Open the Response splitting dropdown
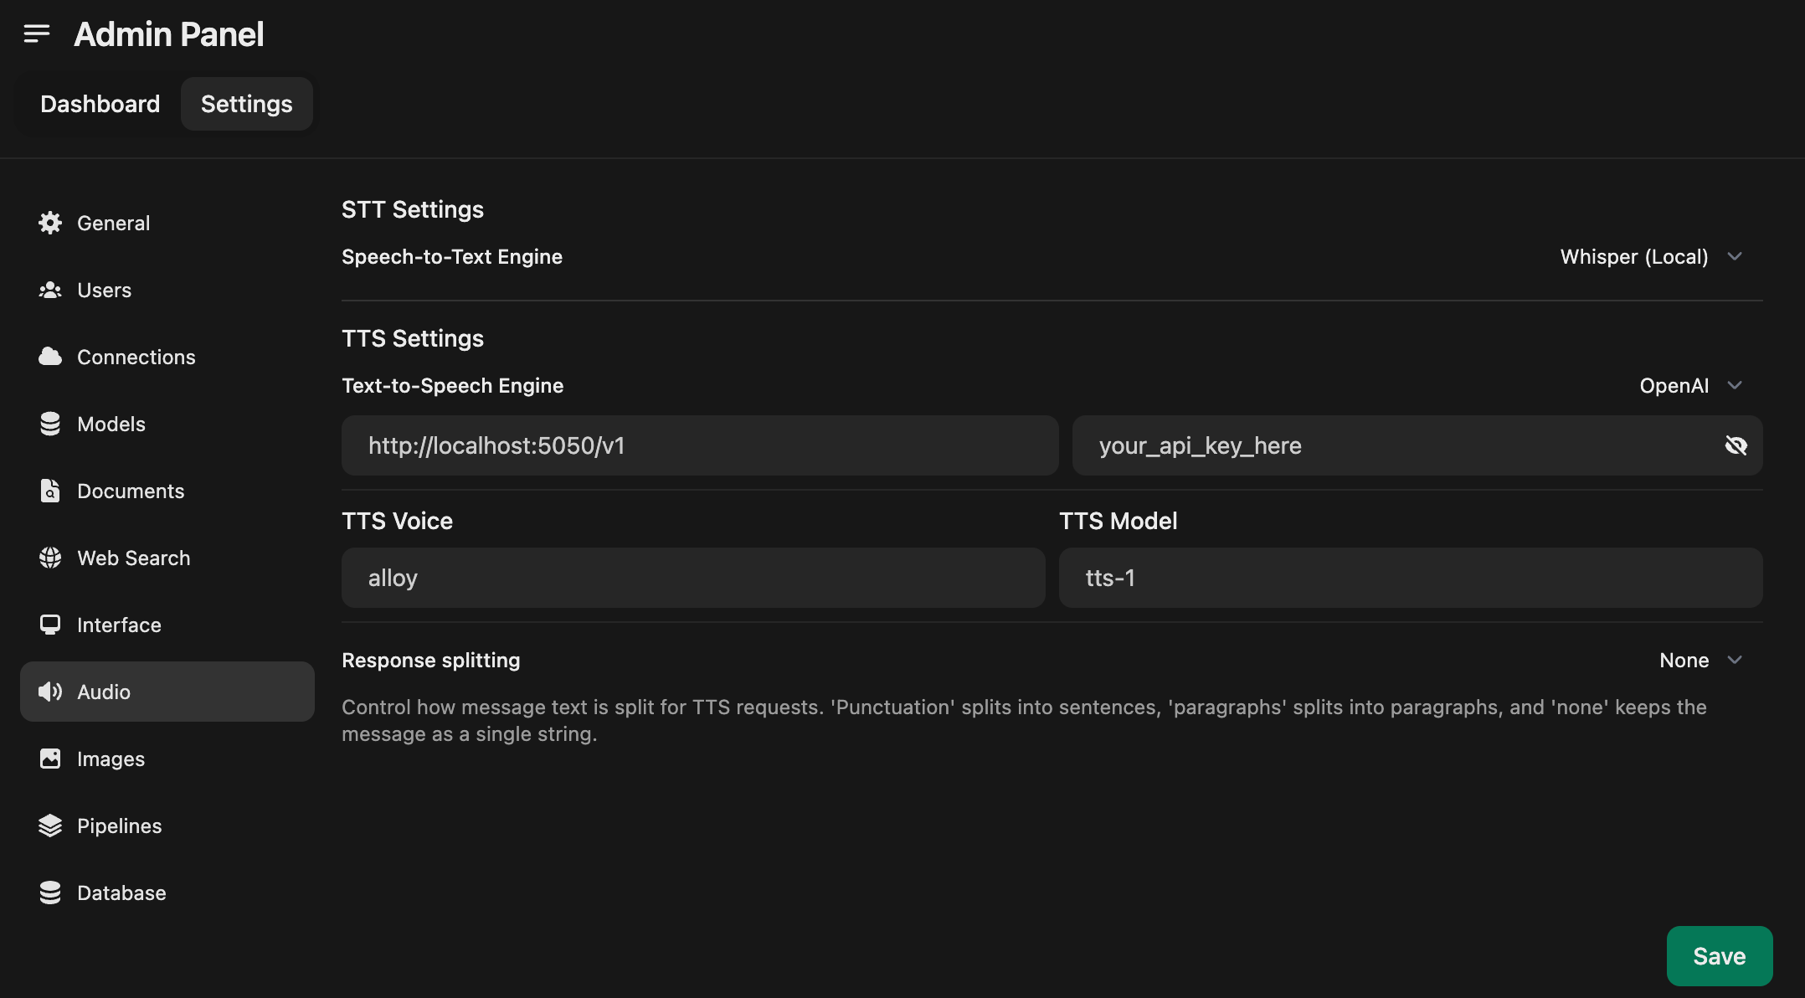 [1700, 660]
